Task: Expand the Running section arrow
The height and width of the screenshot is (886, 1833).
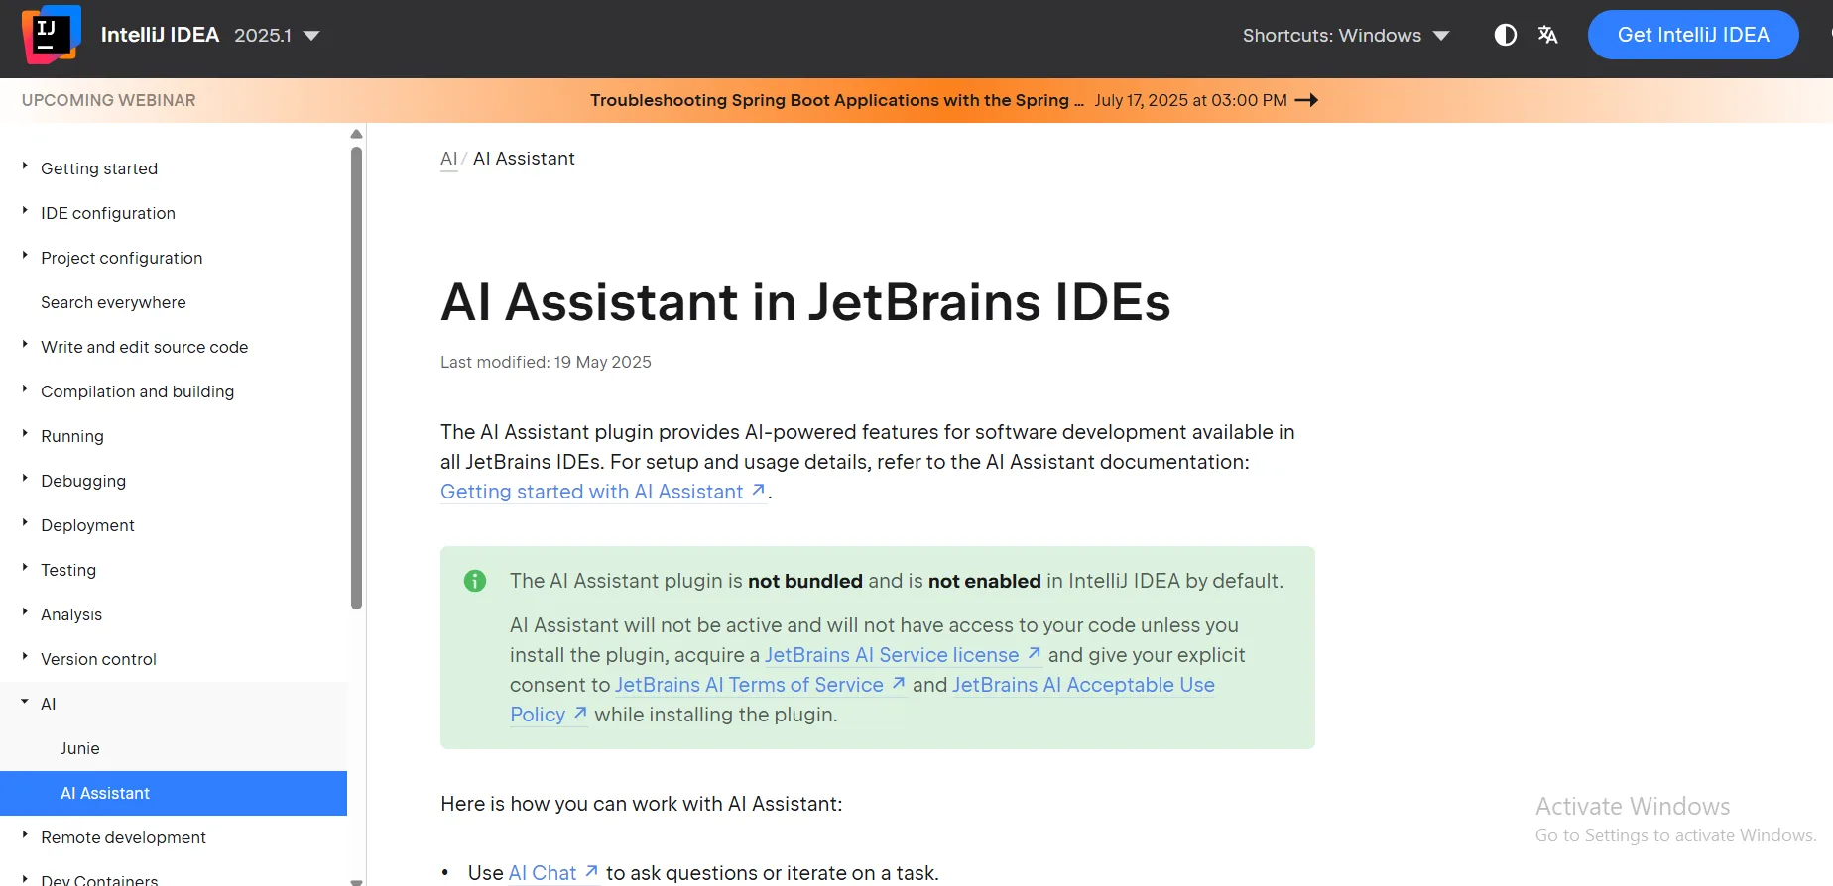Action: (25, 434)
